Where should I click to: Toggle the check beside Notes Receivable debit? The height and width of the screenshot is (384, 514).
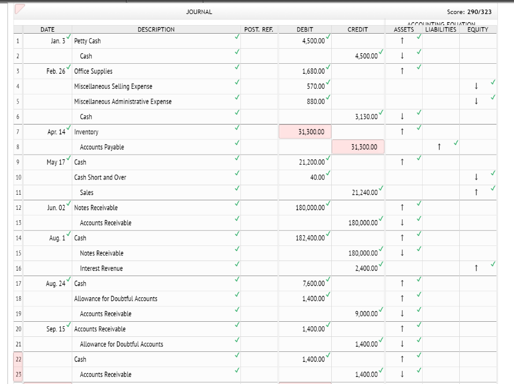point(329,203)
